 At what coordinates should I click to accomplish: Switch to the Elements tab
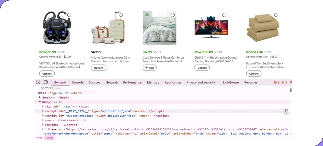tap(60, 82)
